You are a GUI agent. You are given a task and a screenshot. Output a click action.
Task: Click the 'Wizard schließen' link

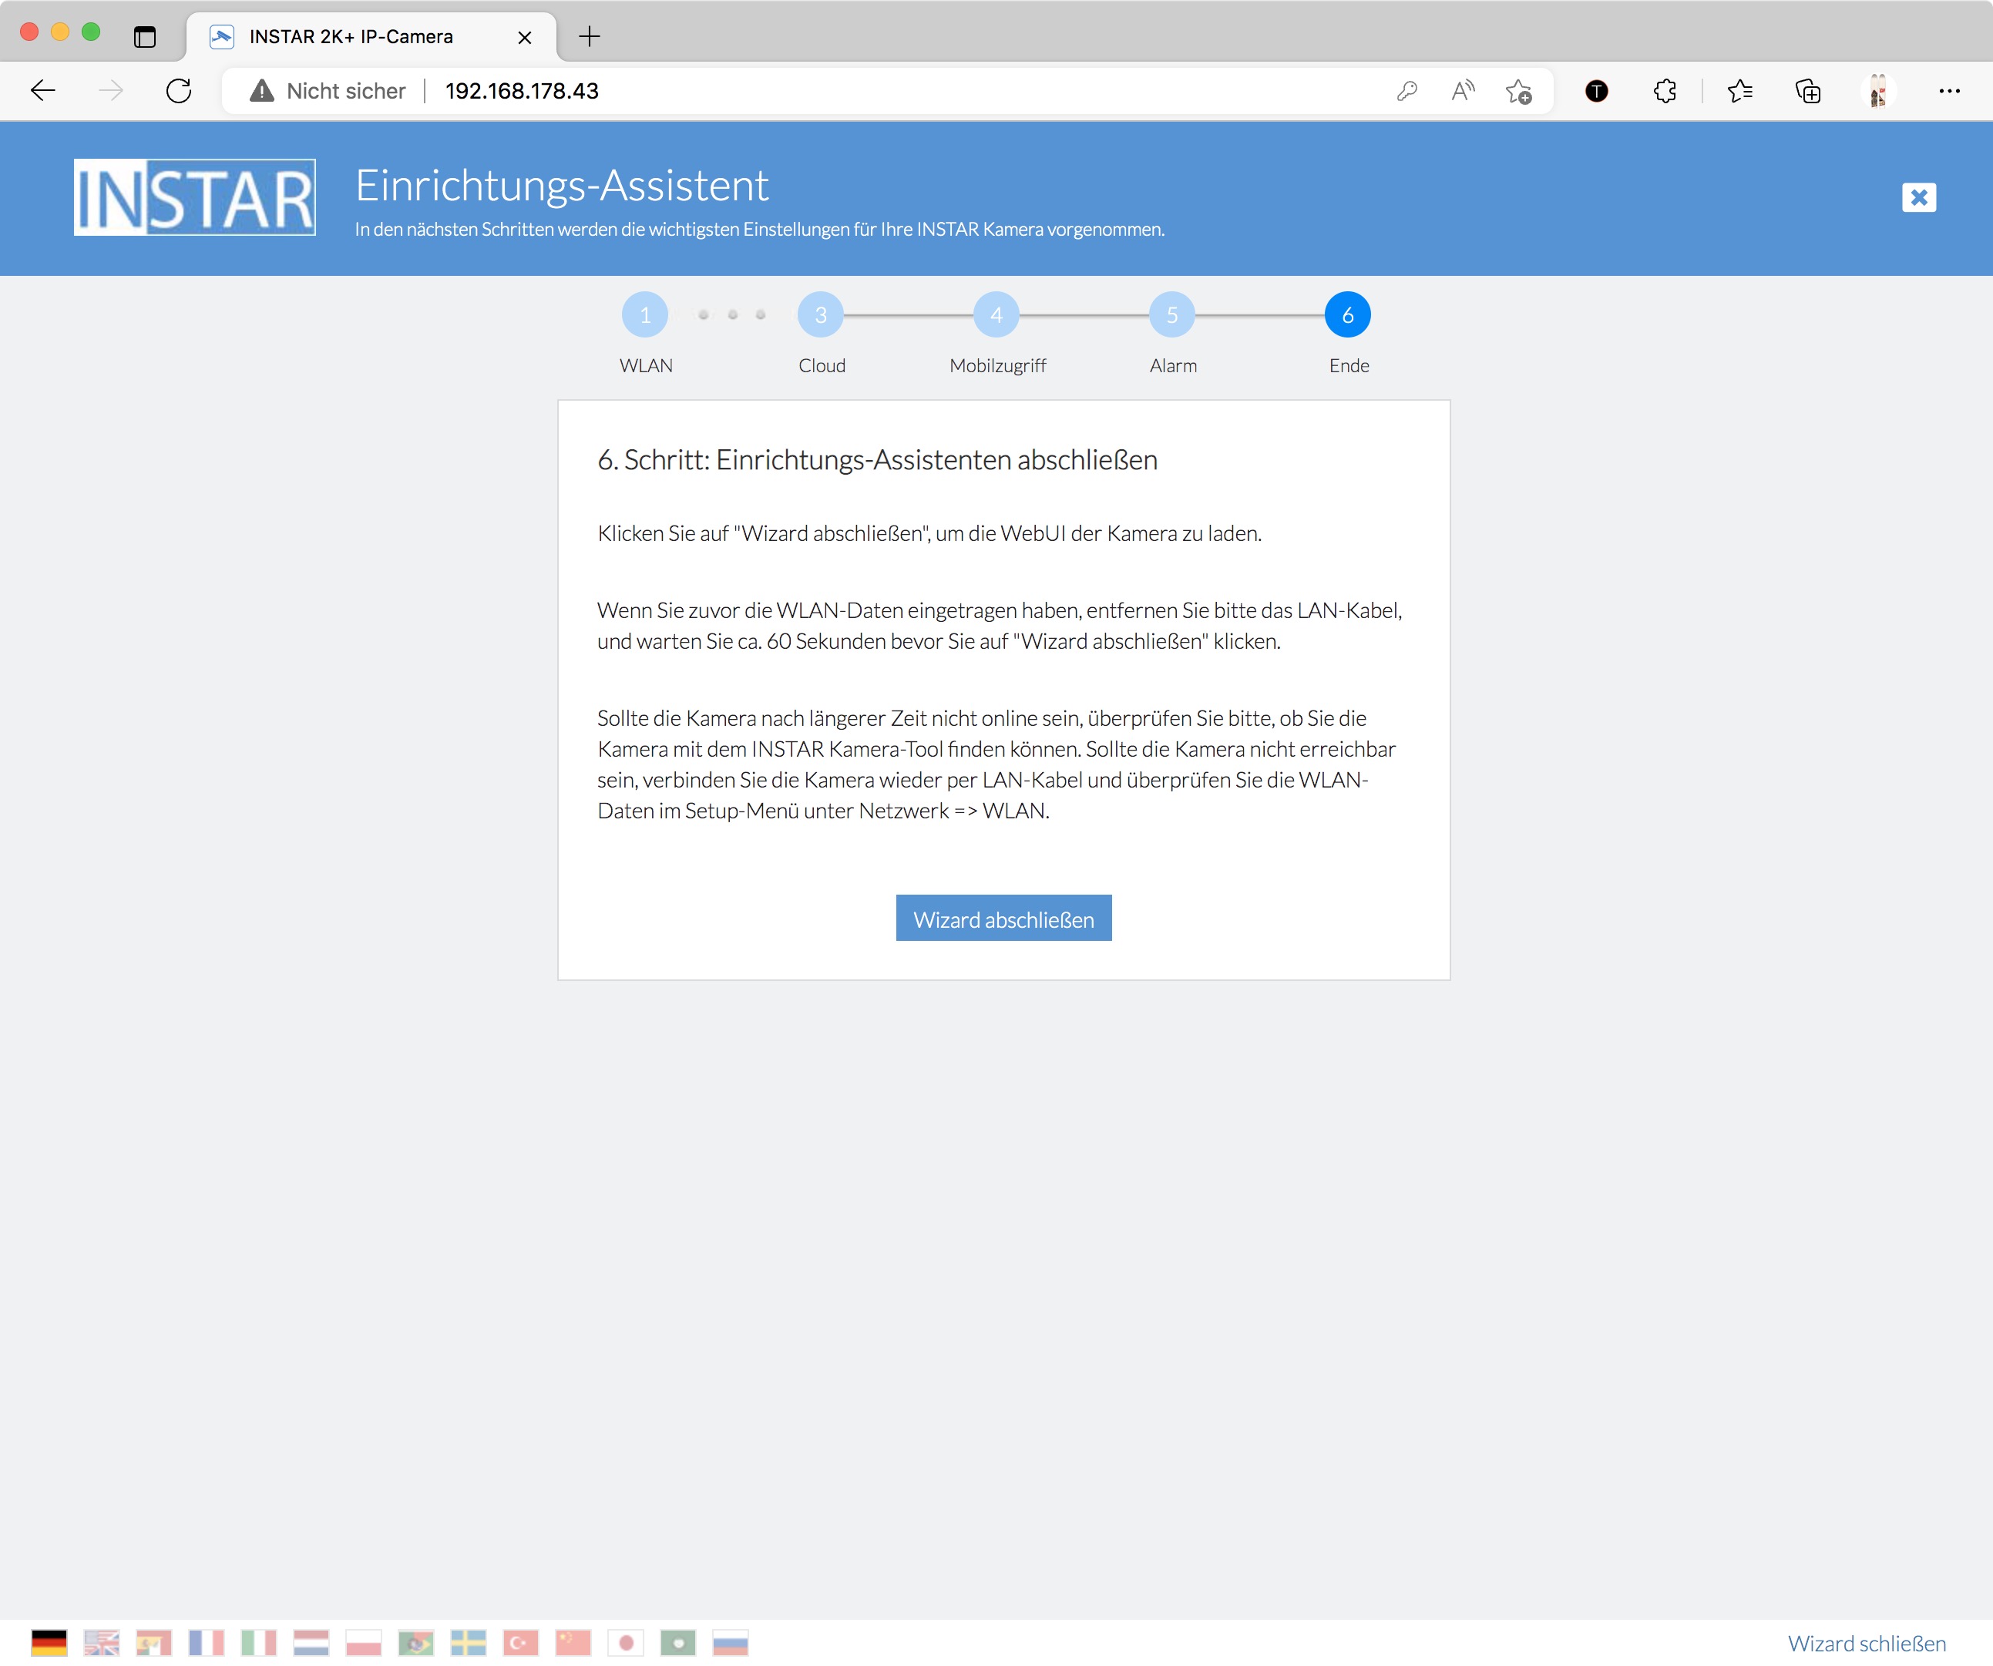(1866, 1643)
